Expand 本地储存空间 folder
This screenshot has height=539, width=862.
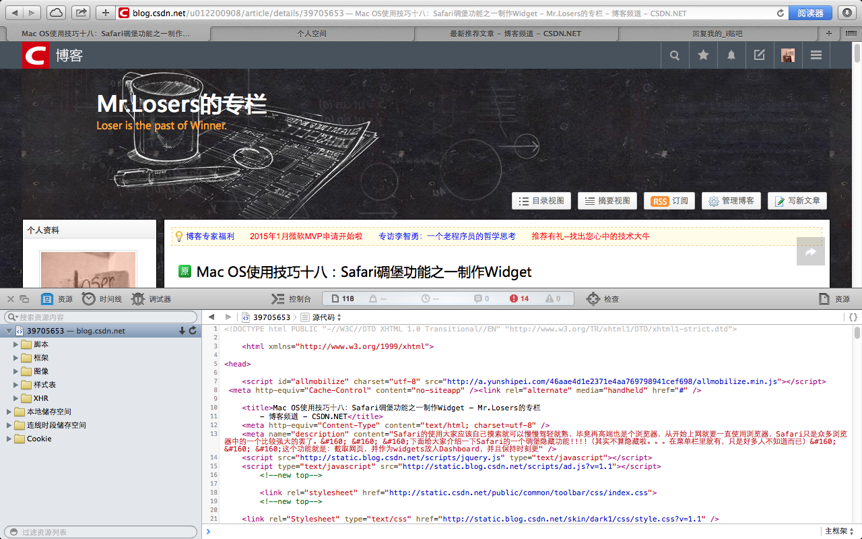pos(9,412)
